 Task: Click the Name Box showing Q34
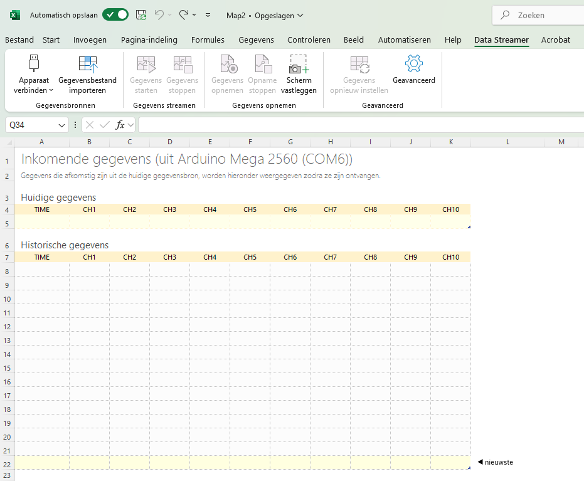[x=31, y=125]
